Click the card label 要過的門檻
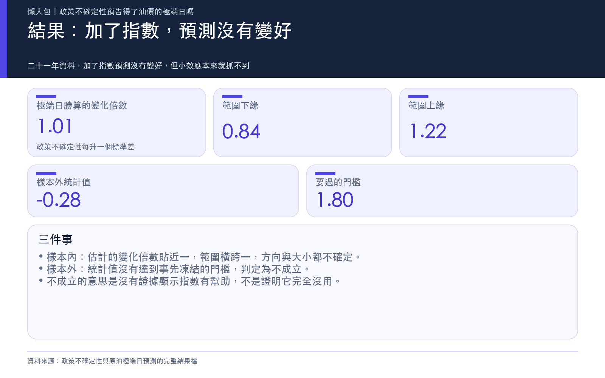This screenshot has width=605, height=378. pos(338,182)
